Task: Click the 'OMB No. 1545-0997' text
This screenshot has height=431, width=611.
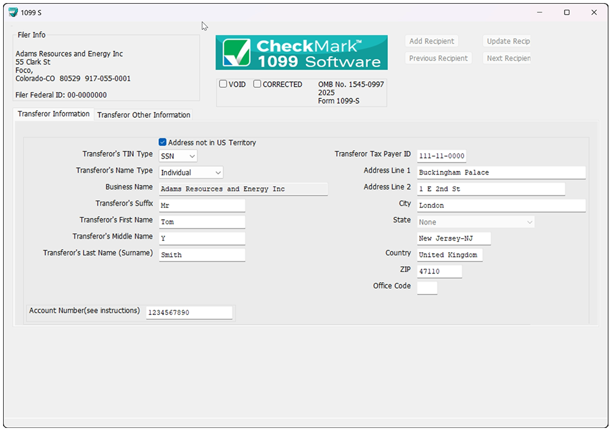Action: tap(351, 84)
